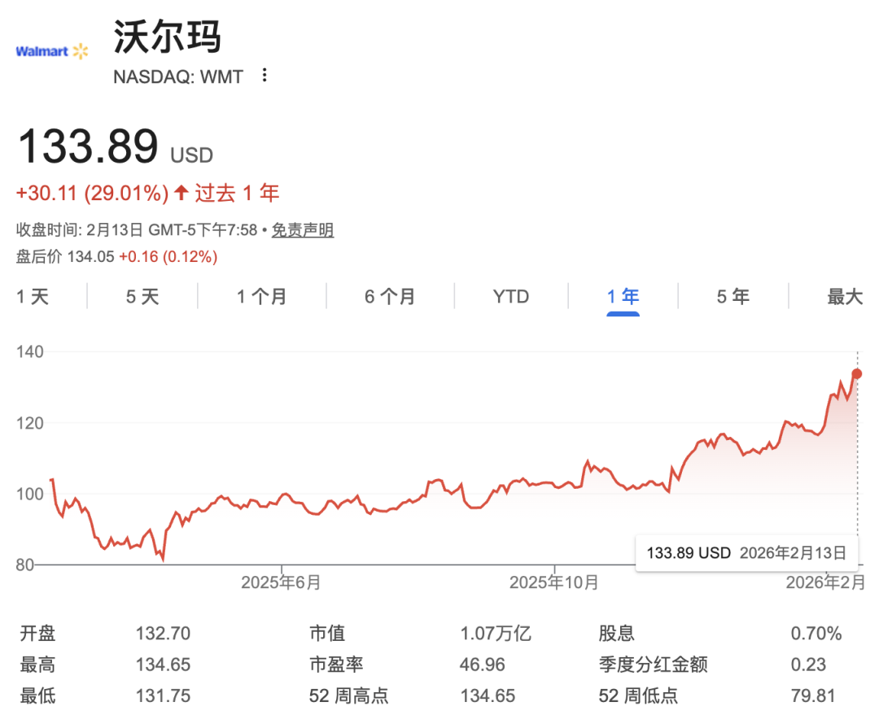Click the active 1年 tab
879x728 pixels.
click(623, 297)
